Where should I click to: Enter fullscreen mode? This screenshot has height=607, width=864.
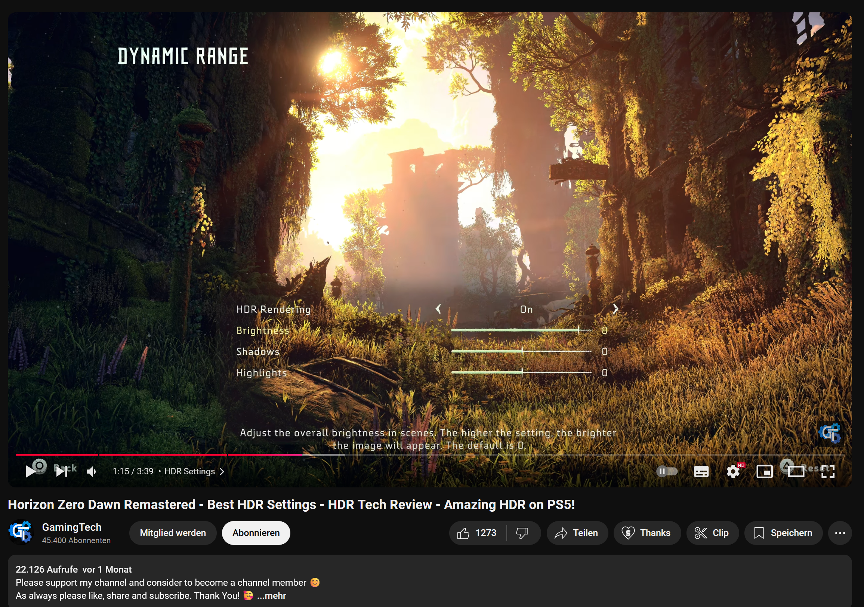click(827, 471)
